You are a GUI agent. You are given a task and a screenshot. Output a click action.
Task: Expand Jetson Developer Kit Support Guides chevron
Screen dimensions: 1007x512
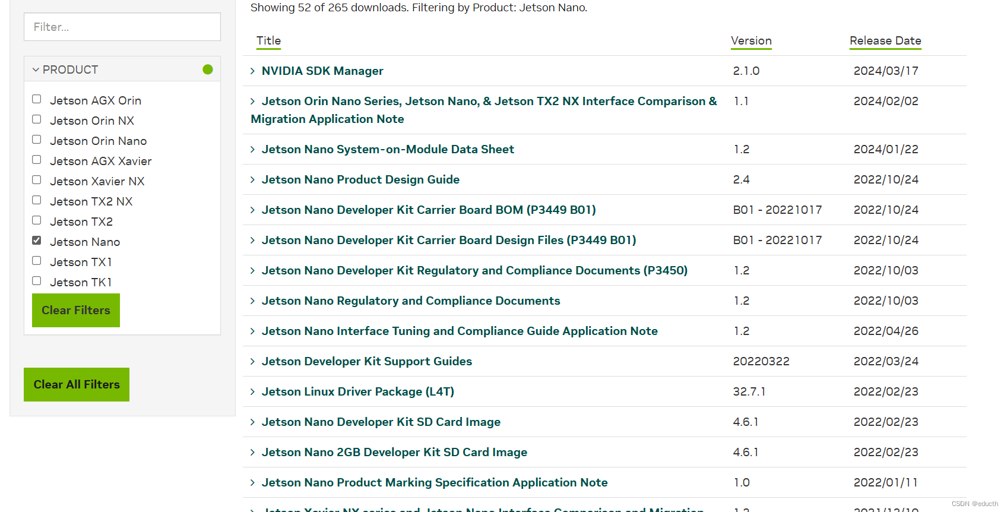tap(252, 362)
